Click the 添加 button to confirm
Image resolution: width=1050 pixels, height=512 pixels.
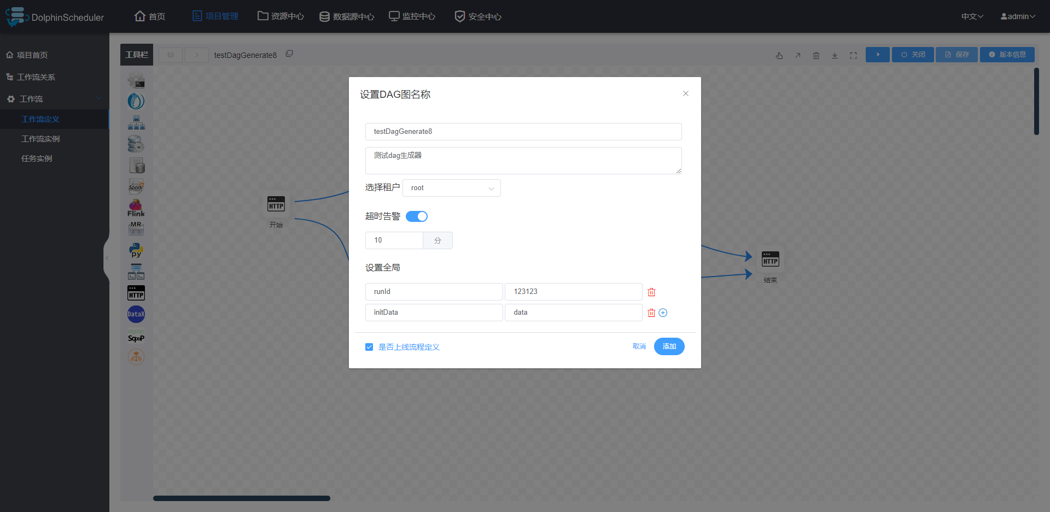(669, 346)
